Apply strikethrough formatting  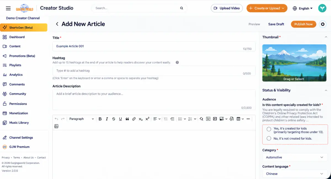(114, 119)
